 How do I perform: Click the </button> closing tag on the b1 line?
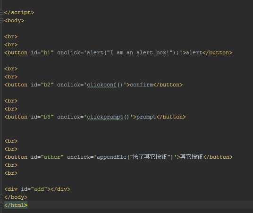pyautogui.click(x=218, y=52)
